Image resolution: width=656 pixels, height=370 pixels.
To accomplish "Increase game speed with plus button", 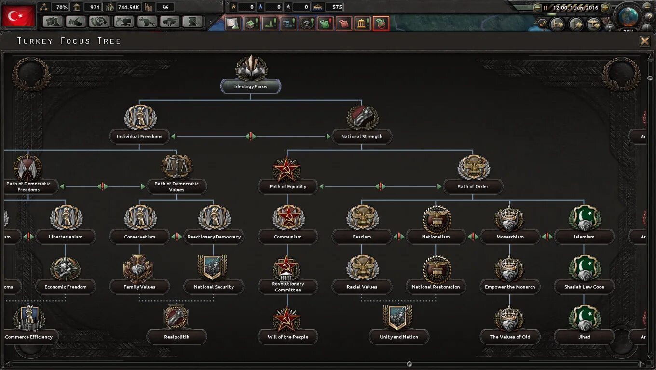I will pyautogui.click(x=605, y=8).
